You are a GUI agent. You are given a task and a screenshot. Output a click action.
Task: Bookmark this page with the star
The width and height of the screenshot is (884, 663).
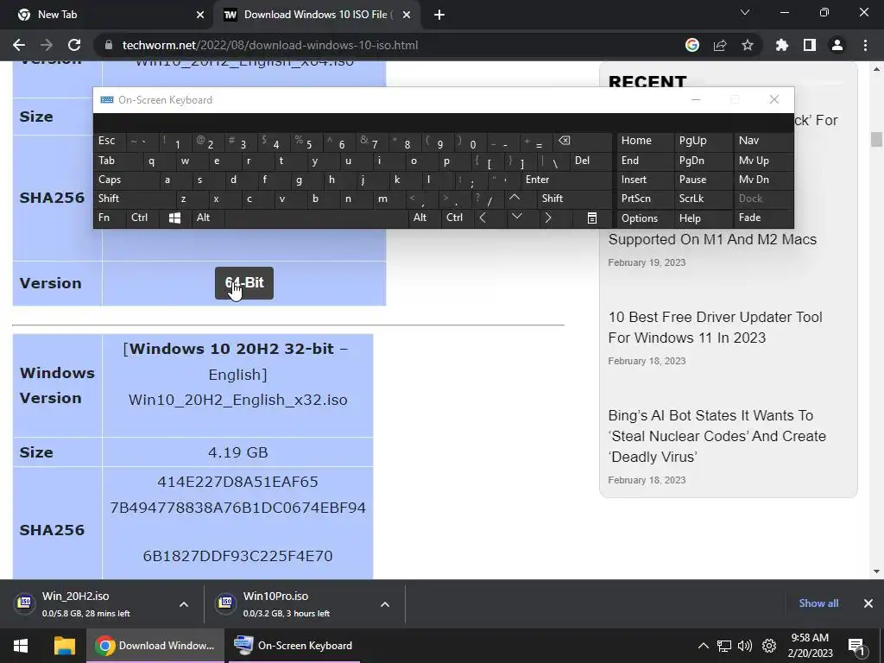click(x=748, y=45)
